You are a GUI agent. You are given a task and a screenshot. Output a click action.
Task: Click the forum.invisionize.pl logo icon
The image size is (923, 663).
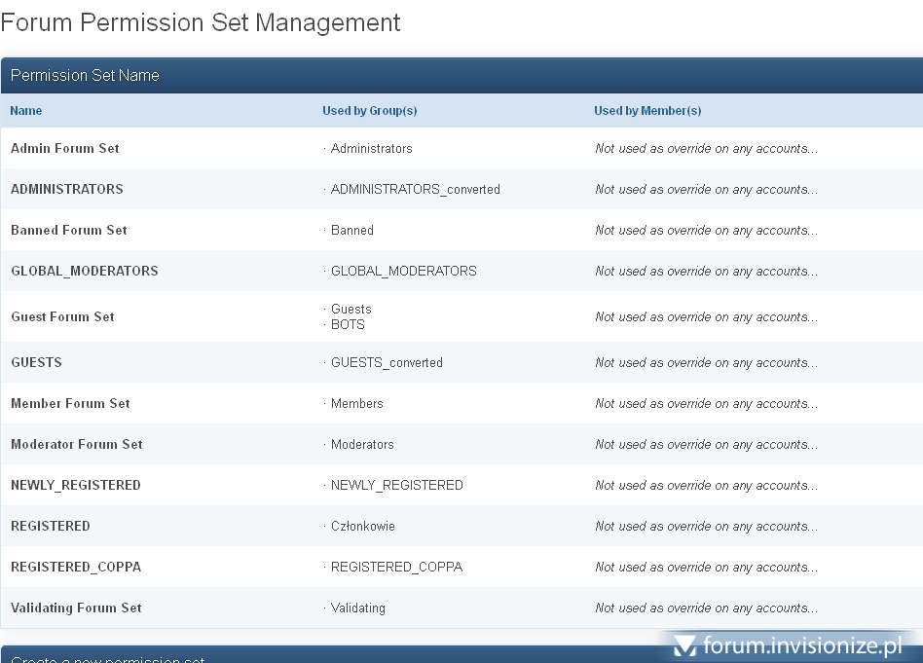685,645
